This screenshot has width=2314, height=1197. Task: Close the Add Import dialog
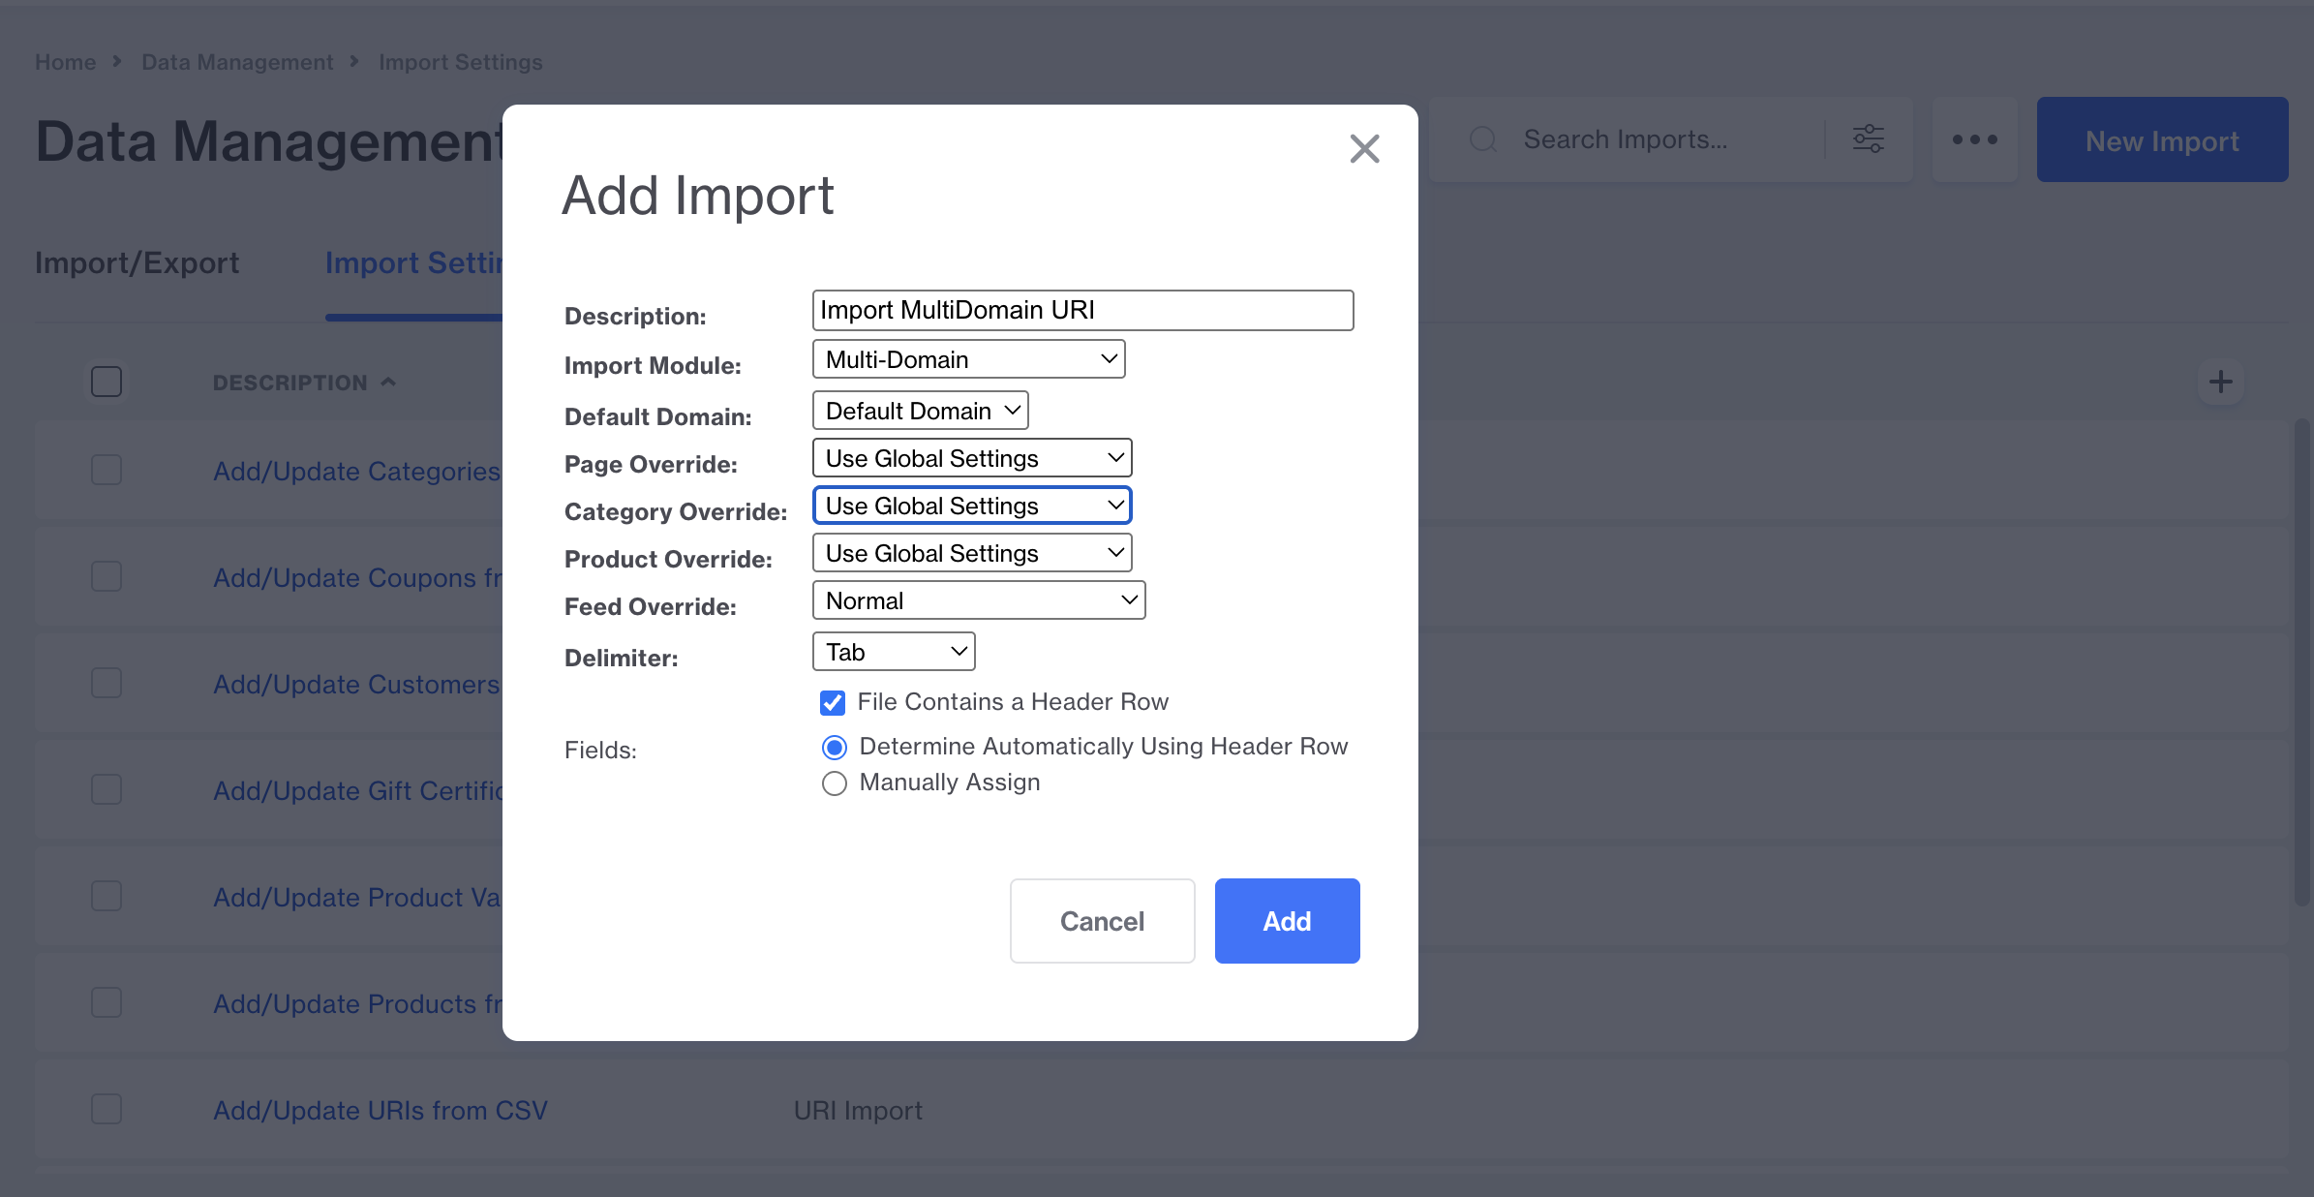click(1364, 148)
